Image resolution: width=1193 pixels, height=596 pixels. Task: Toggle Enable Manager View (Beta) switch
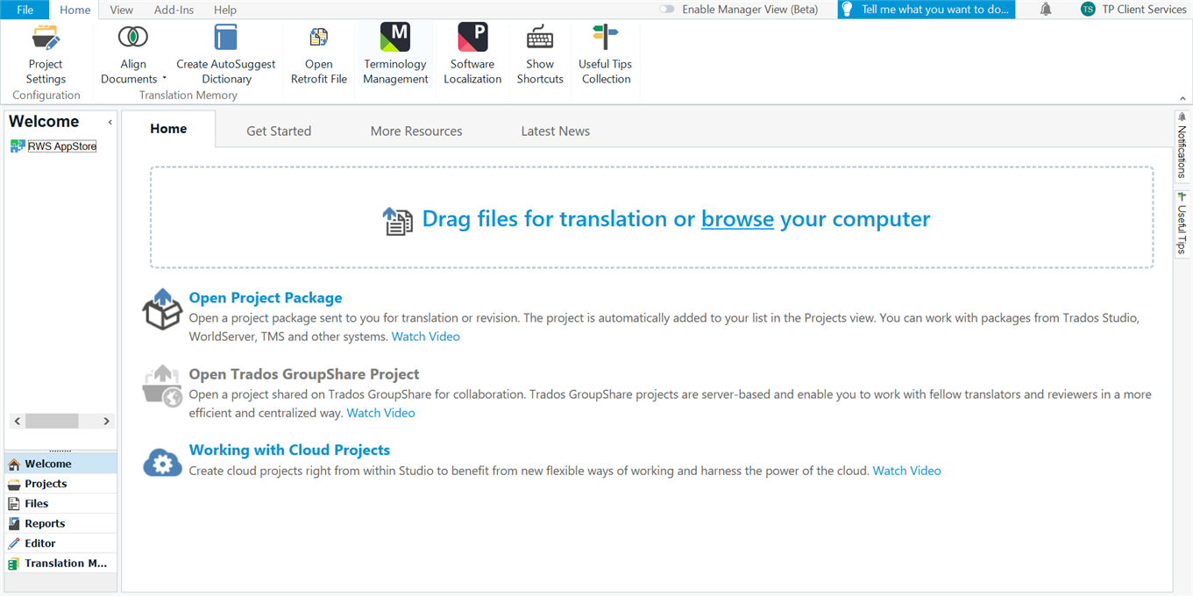[668, 10]
